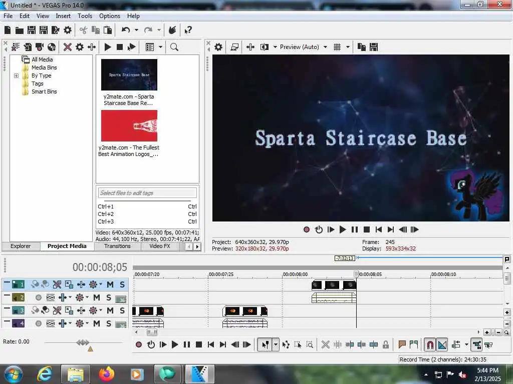
Task: Select the Sparta Staircase Base media thumbnail
Action: tap(129, 75)
